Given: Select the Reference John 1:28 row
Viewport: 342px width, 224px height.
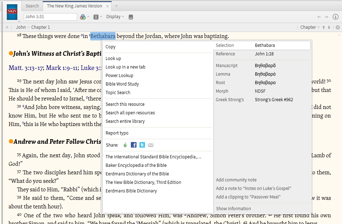Looking at the screenshot, I should click(262, 54).
